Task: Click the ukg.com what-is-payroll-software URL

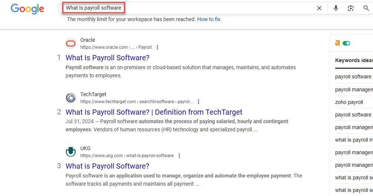Action: [127, 156]
